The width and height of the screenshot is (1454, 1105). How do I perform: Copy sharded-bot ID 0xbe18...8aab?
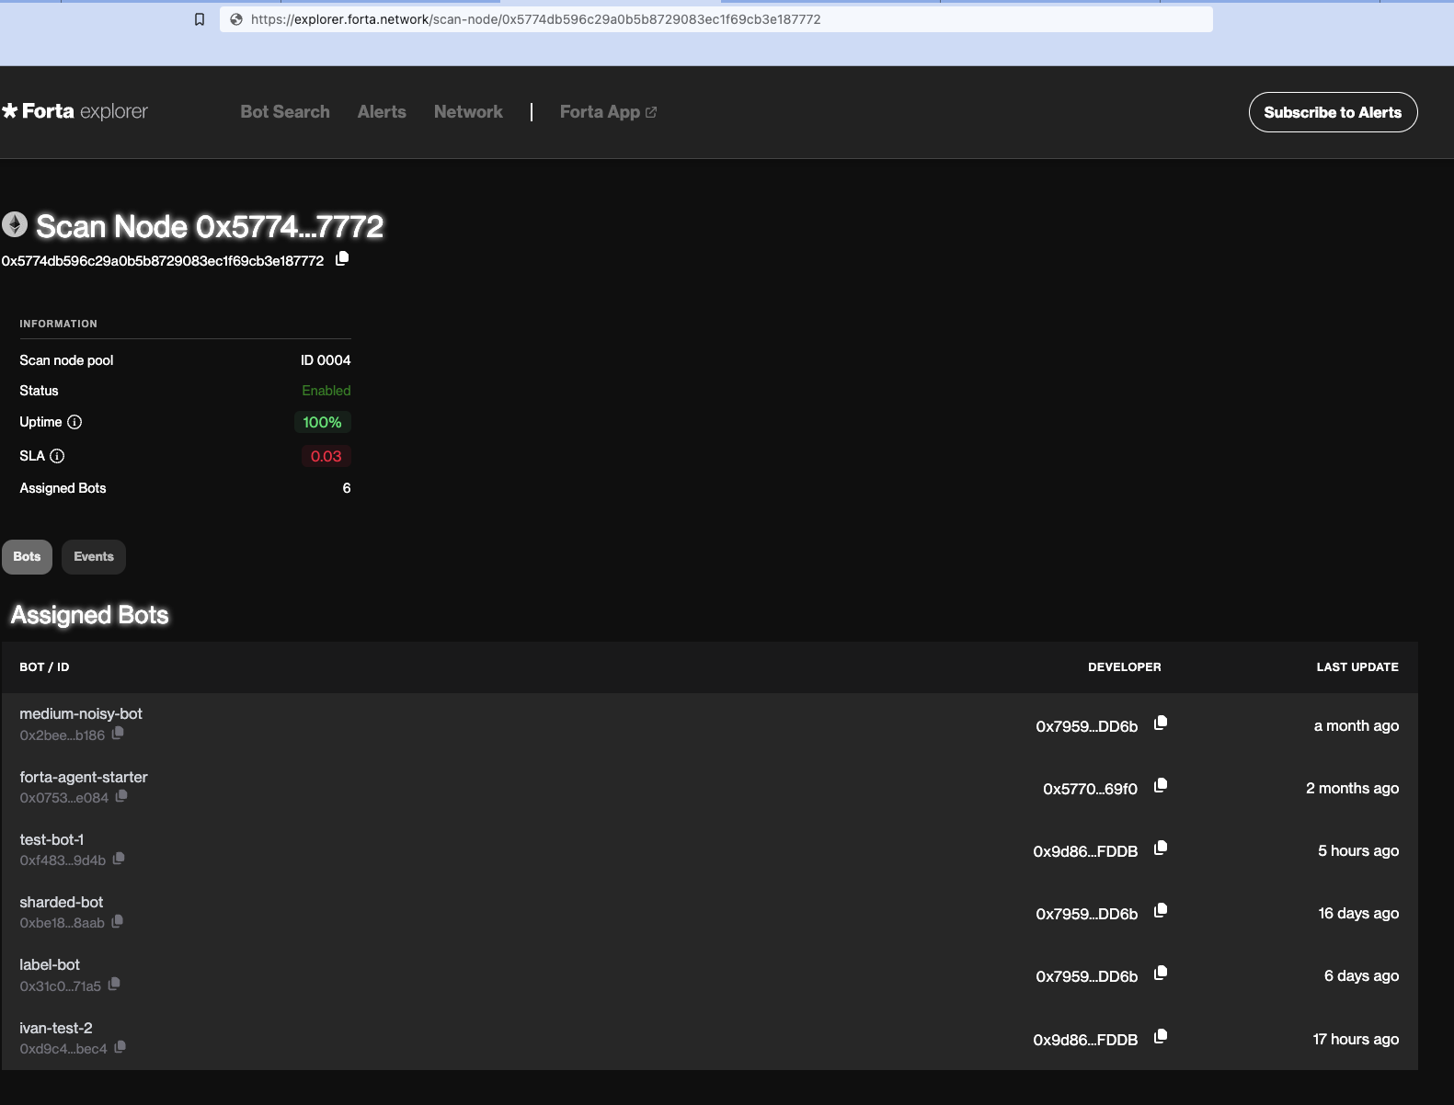[x=118, y=921]
